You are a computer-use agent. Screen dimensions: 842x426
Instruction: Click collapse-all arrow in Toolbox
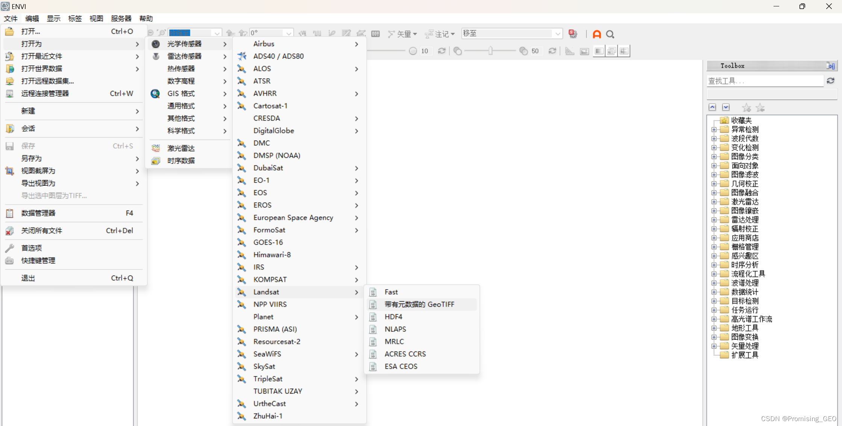(712, 107)
